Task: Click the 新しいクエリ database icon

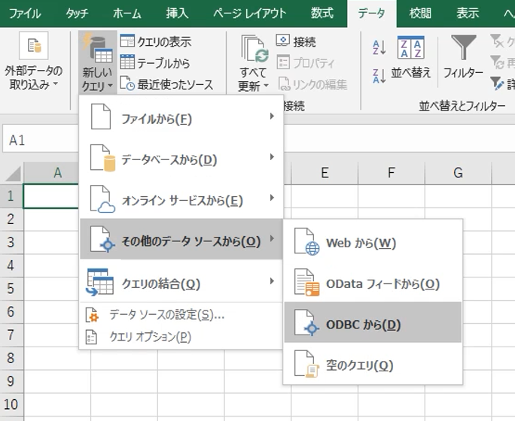Action: pos(98,49)
